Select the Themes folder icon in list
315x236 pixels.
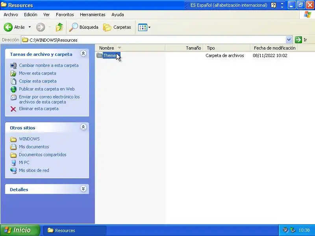coord(100,55)
